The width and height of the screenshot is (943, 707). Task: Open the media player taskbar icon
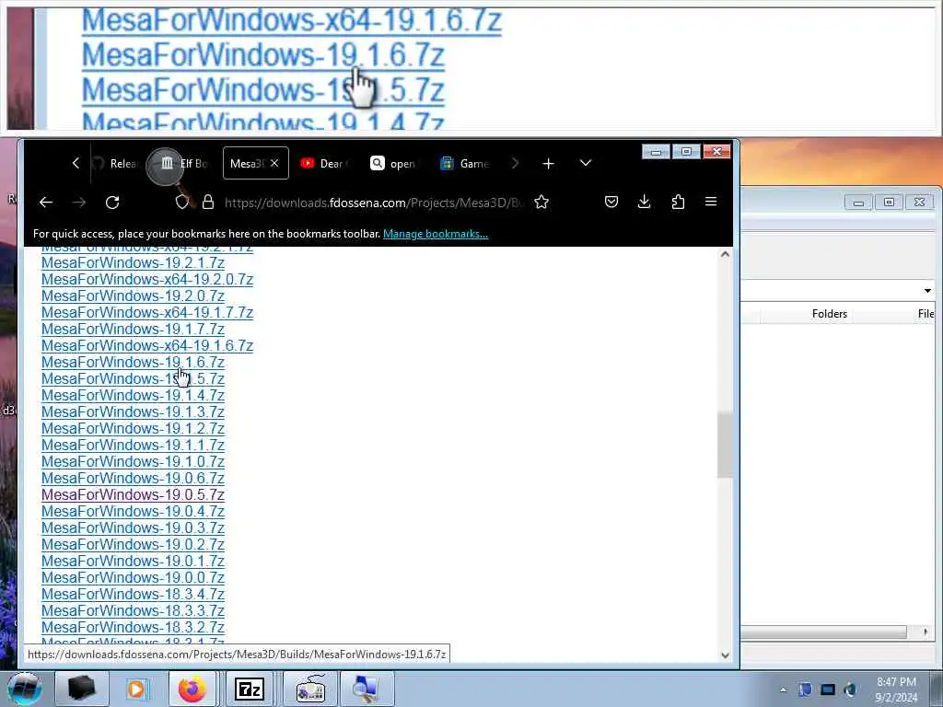click(136, 689)
